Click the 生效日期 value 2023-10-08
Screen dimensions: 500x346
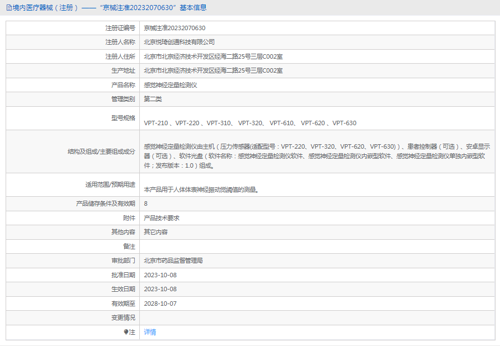pos(160,289)
